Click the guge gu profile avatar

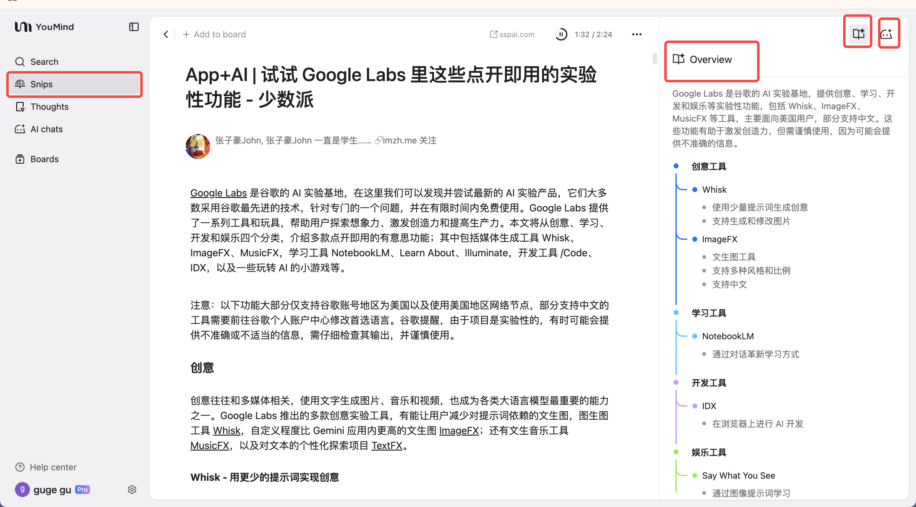coord(22,490)
